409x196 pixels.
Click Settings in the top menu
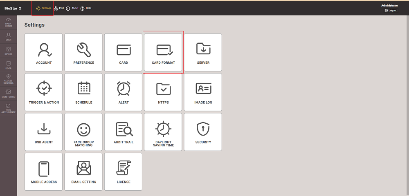[x=44, y=8]
